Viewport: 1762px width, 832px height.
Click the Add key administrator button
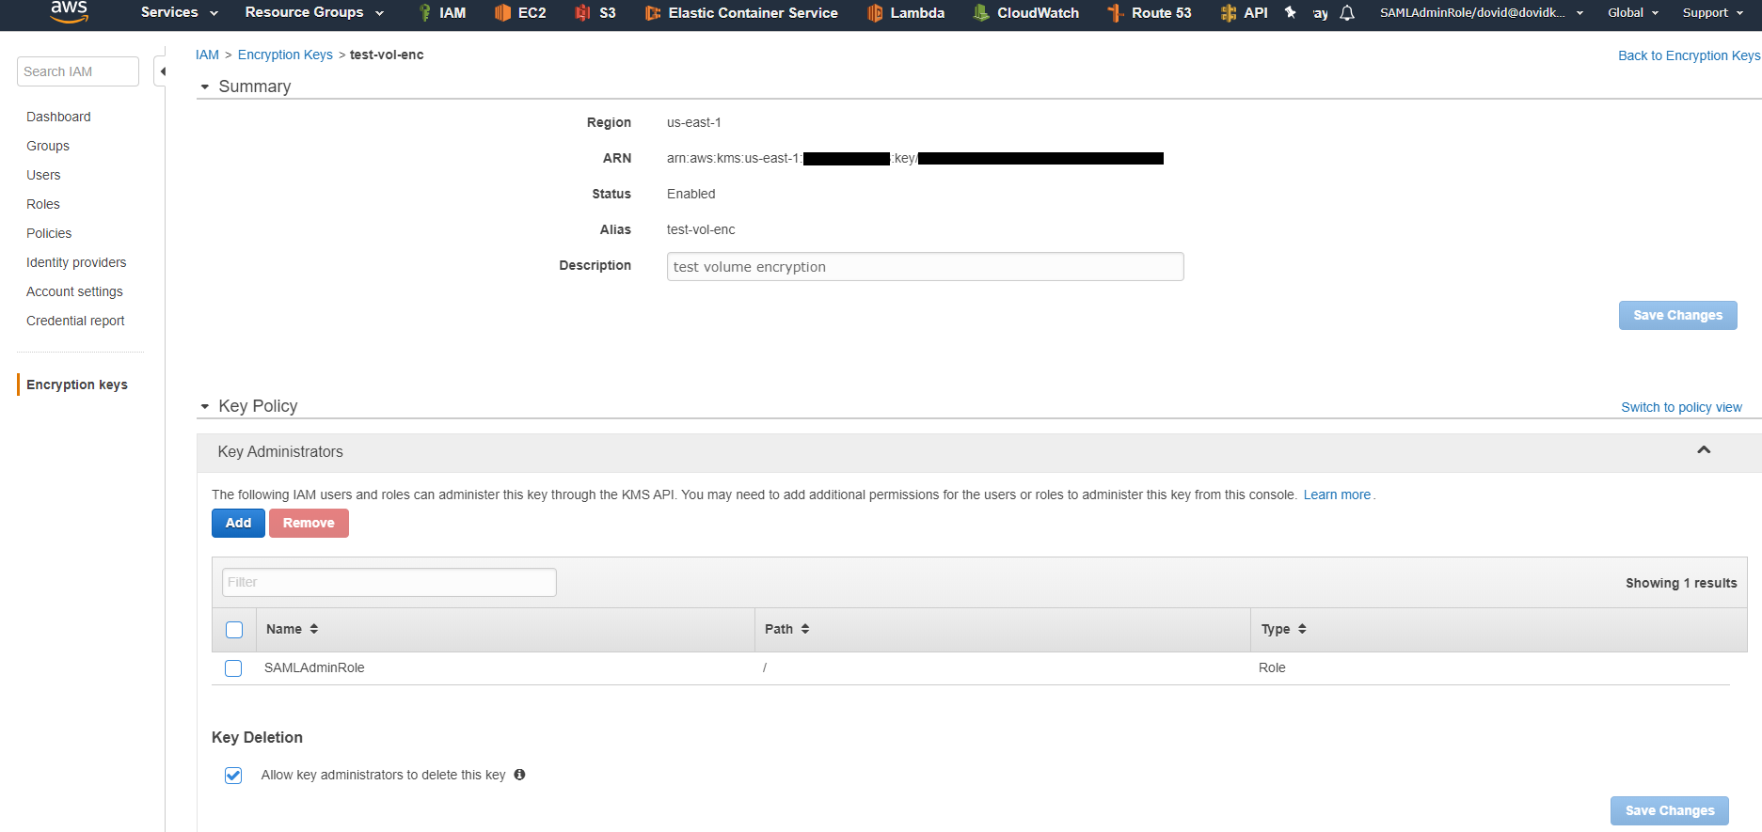pyautogui.click(x=238, y=523)
